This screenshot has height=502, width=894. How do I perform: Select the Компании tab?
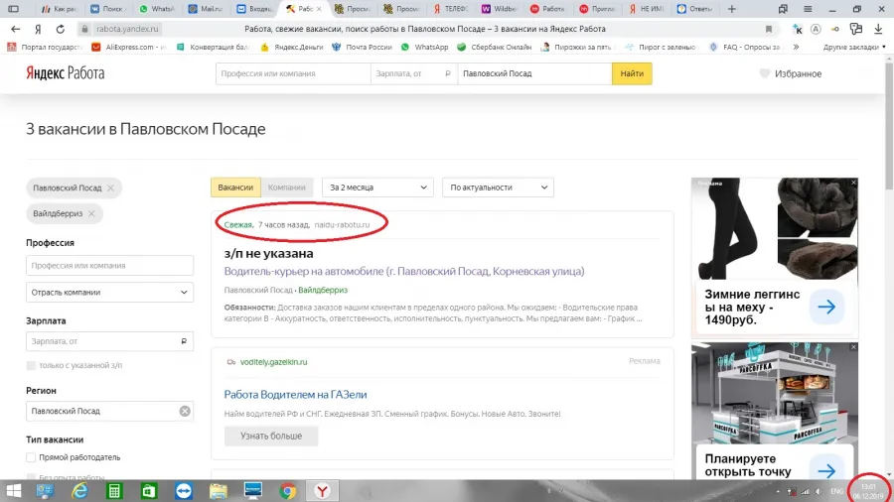click(x=287, y=188)
